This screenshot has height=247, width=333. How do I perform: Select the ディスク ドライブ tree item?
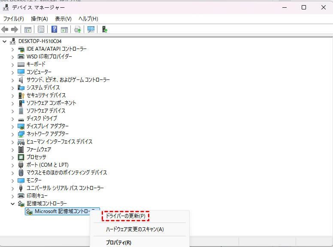(41, 119)
